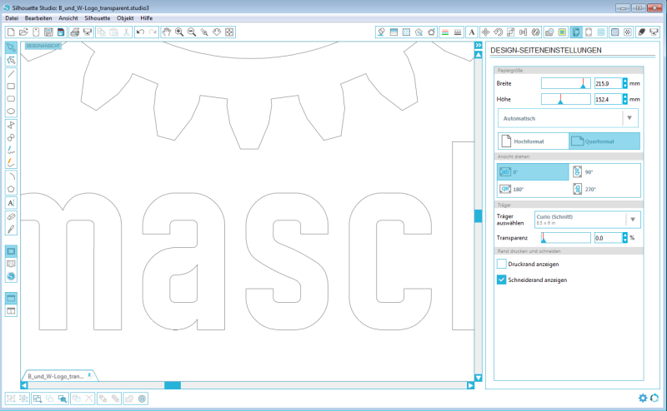Close the document tab with its X
The width and height of the screenshot is (667, 411).
[89, 375]
